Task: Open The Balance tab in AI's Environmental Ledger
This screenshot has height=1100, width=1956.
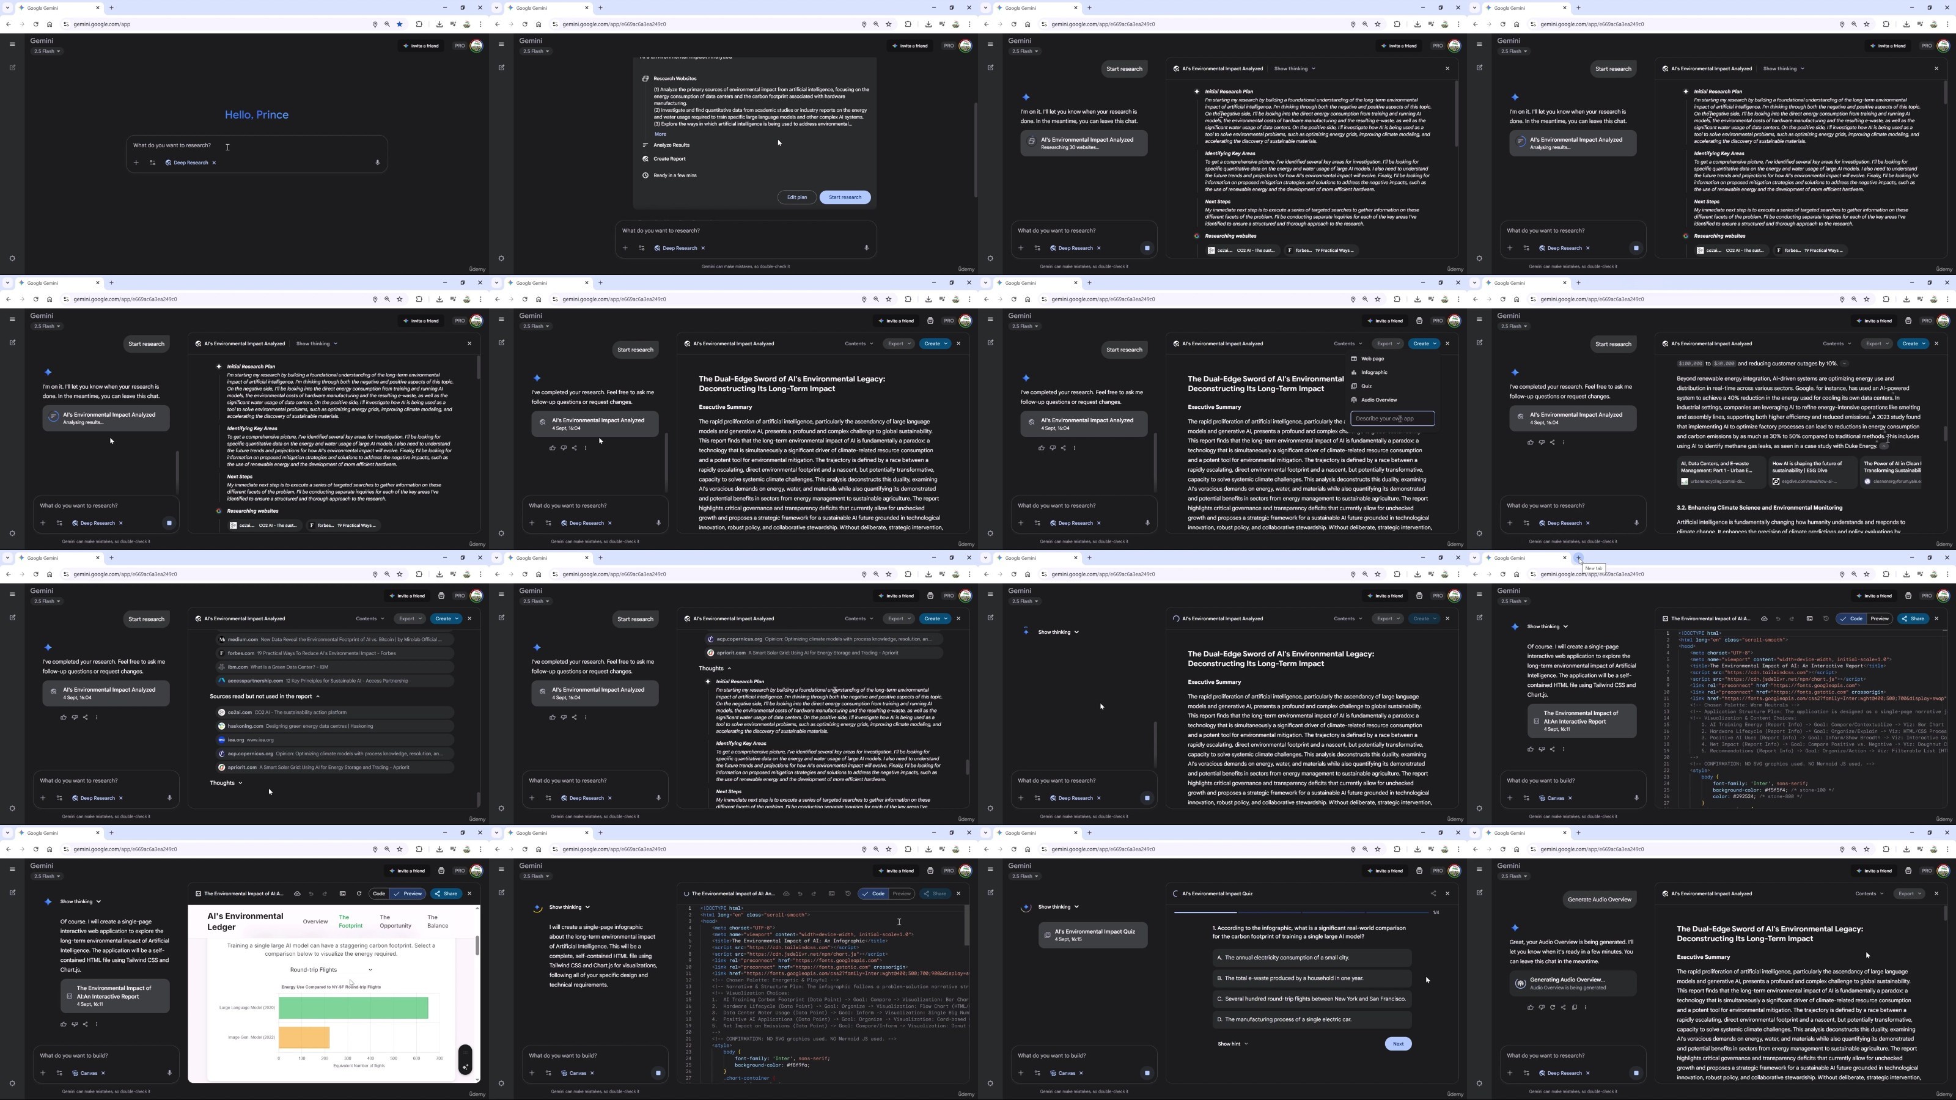Action: (x=438, y=922)
